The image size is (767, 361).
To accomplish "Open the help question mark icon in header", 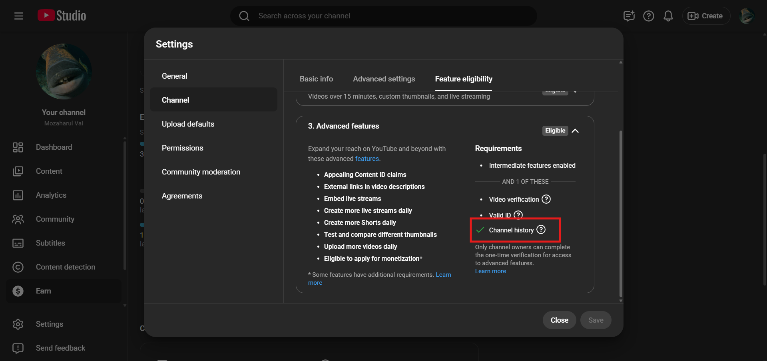I will [648, 16].
